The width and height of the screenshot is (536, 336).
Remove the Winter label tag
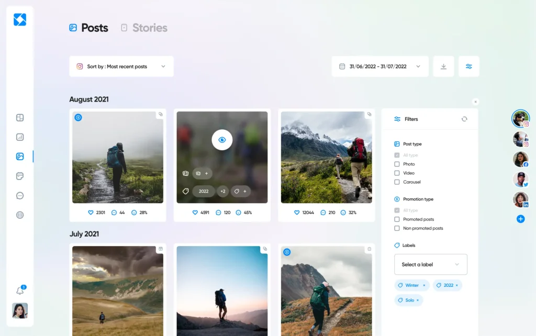[x=424, y=285]
